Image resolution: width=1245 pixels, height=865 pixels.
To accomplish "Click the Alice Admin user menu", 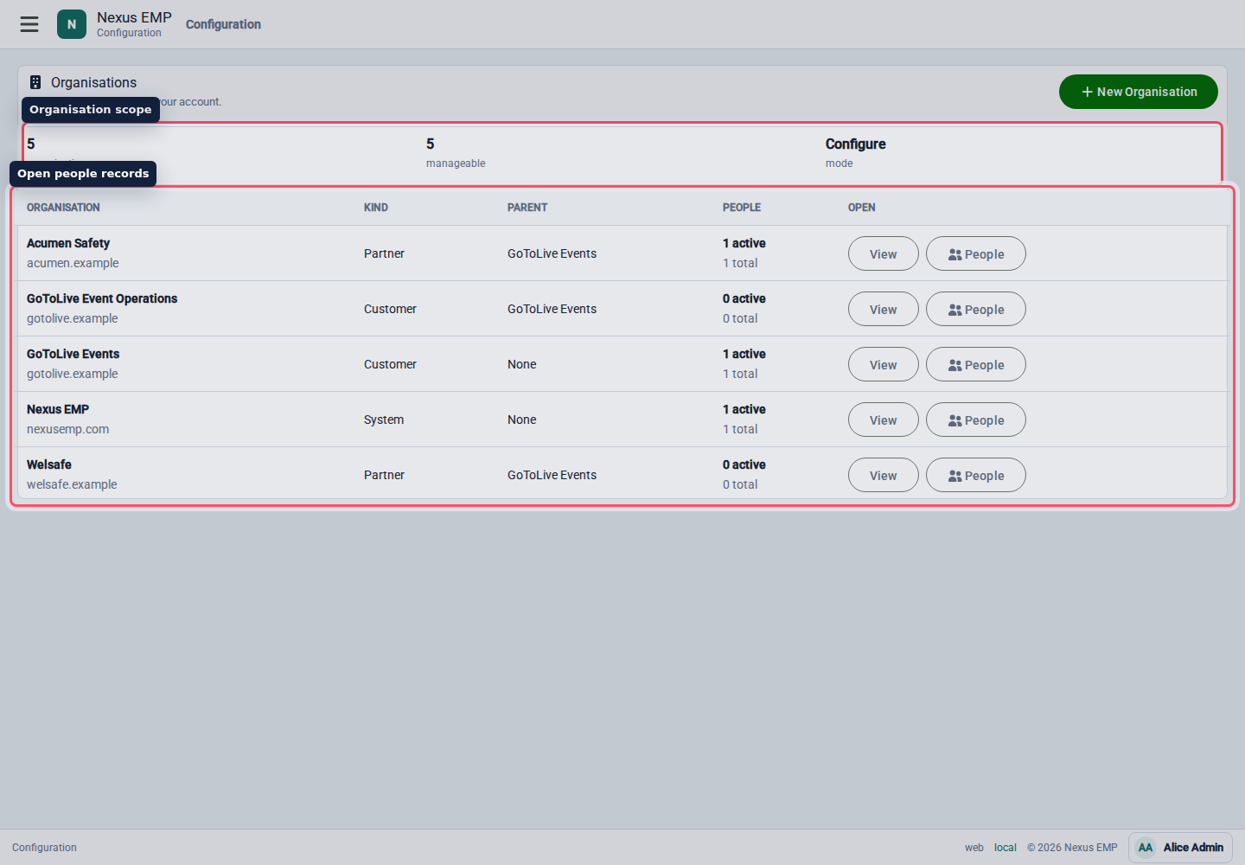I will pos(1180,848).
